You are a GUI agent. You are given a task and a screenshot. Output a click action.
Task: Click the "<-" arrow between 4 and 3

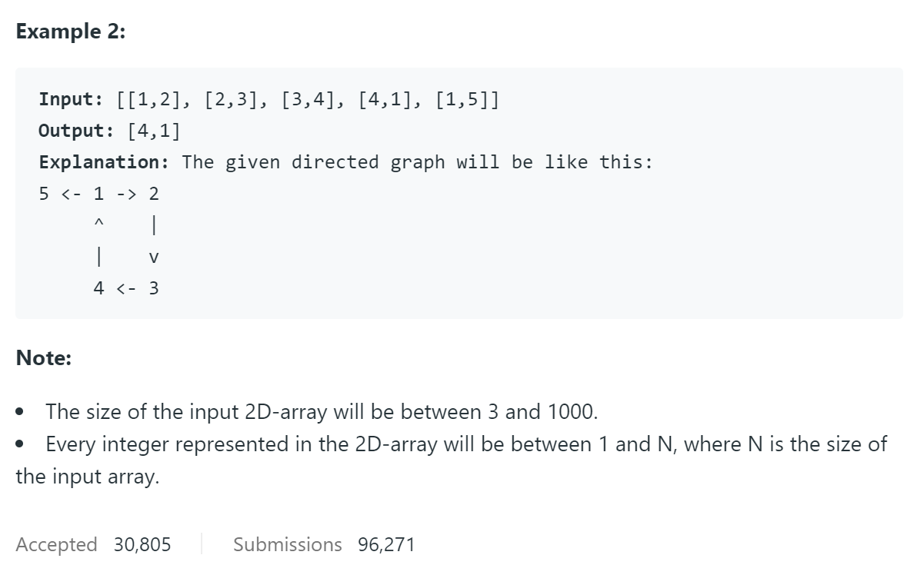126,288
